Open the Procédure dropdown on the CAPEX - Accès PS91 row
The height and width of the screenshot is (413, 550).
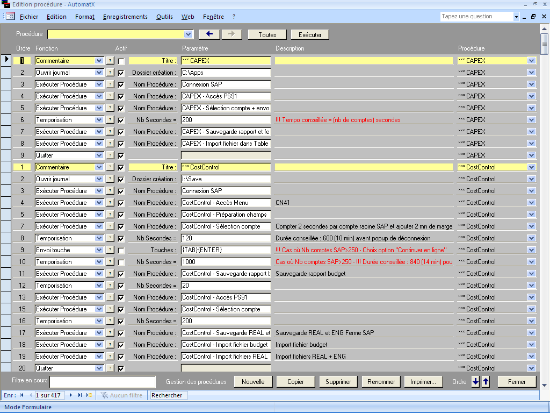point(531,96)
